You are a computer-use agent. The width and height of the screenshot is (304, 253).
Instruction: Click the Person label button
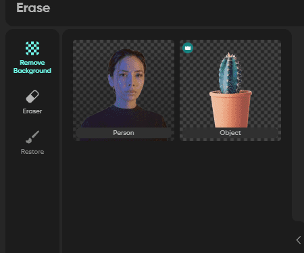[x=124, y=133]
